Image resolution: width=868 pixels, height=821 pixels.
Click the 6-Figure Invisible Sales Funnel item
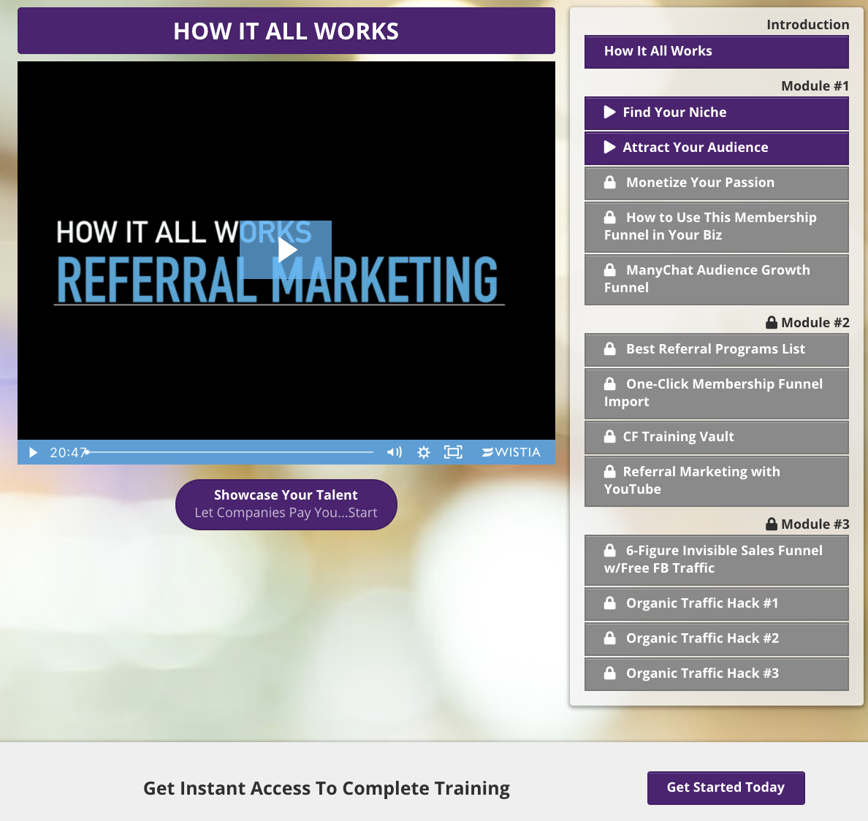(x=716, y=560)
